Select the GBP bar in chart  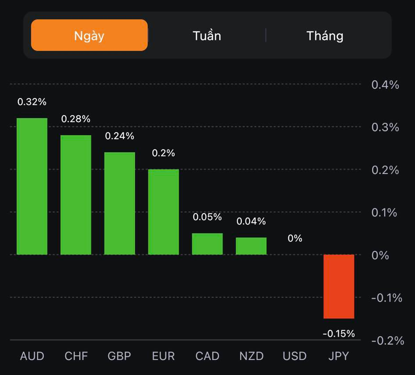point(119,203)
